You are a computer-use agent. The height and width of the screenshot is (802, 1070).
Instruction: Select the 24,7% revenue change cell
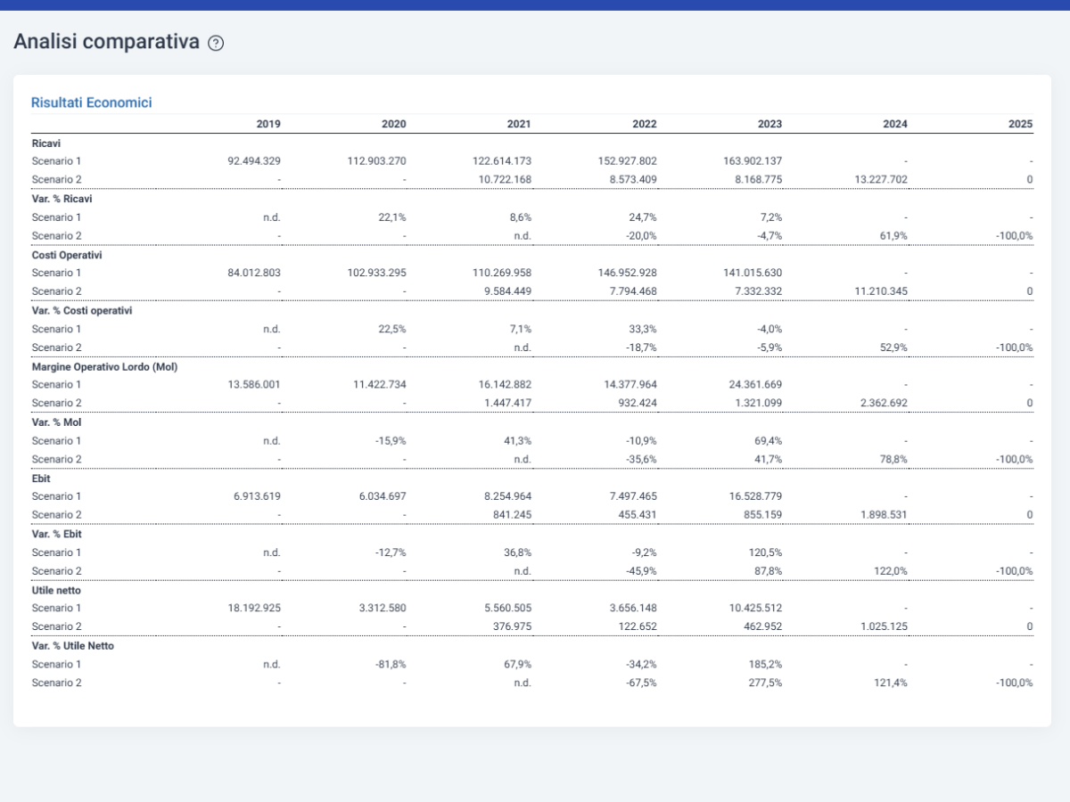pos(644,217)
